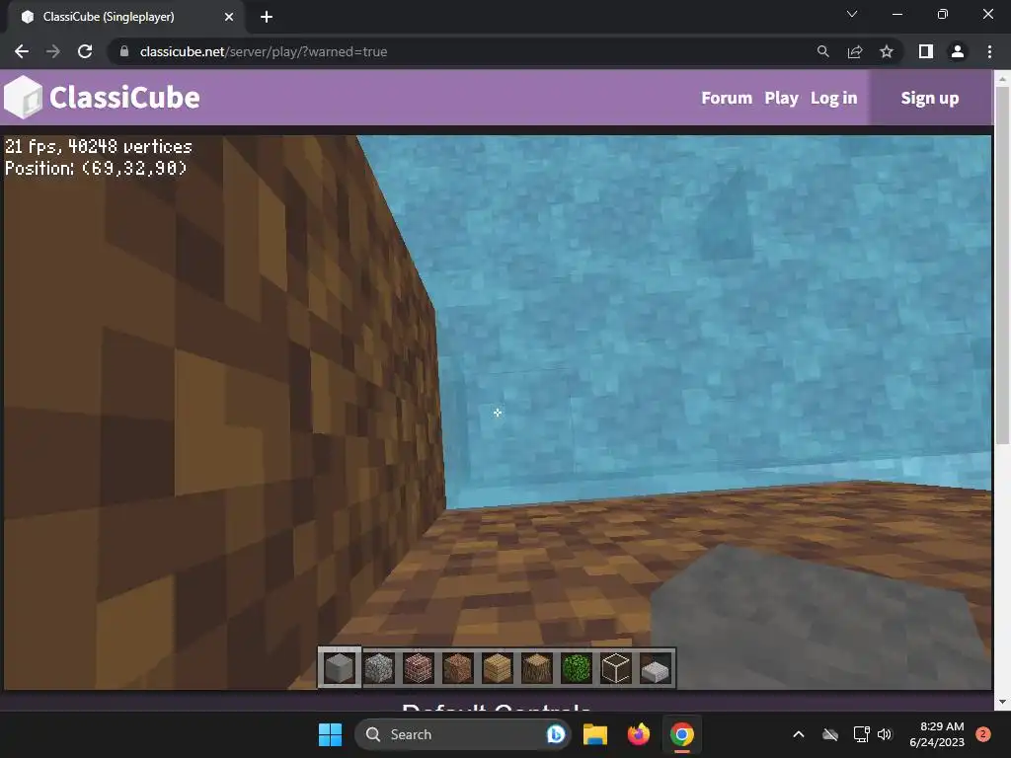This screenshot has height=758, width=1011.
Task: Open the volume speaker tray icon
Action: [x=885, y=734]
